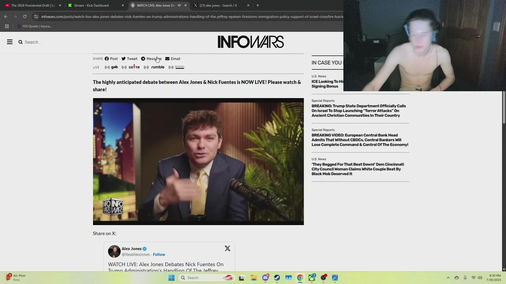Open the Rumble live stream link
The image size is (506, 284).
pos(154,67)
